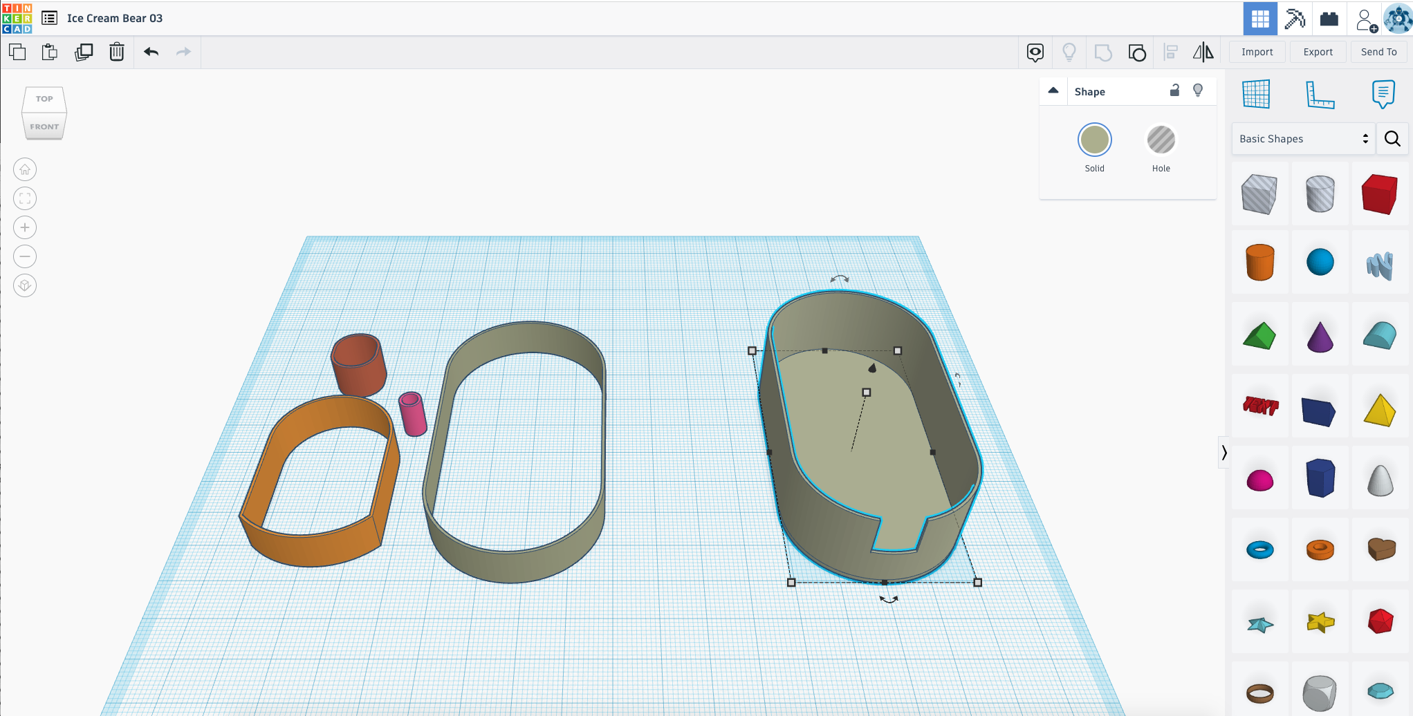
Task: Pick the magenta Half Sphere shape
Action: [1259, 480]
